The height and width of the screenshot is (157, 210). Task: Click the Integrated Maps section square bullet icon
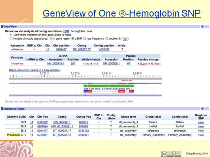click(x=2, y=108)
